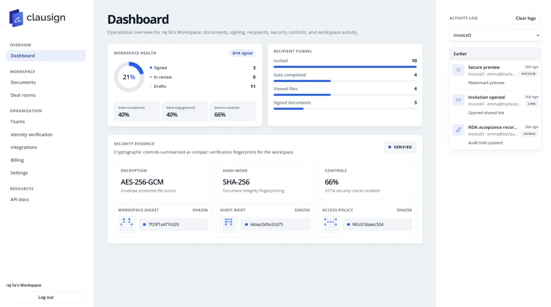
Task: Click the 3/14 signed badge
Action: pyautogui.click(x=242, y=53)
